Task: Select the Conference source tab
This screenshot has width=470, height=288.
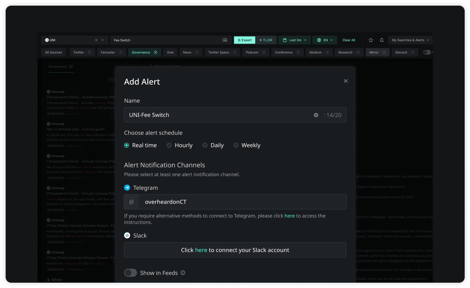Action: [x=284, y=52]
